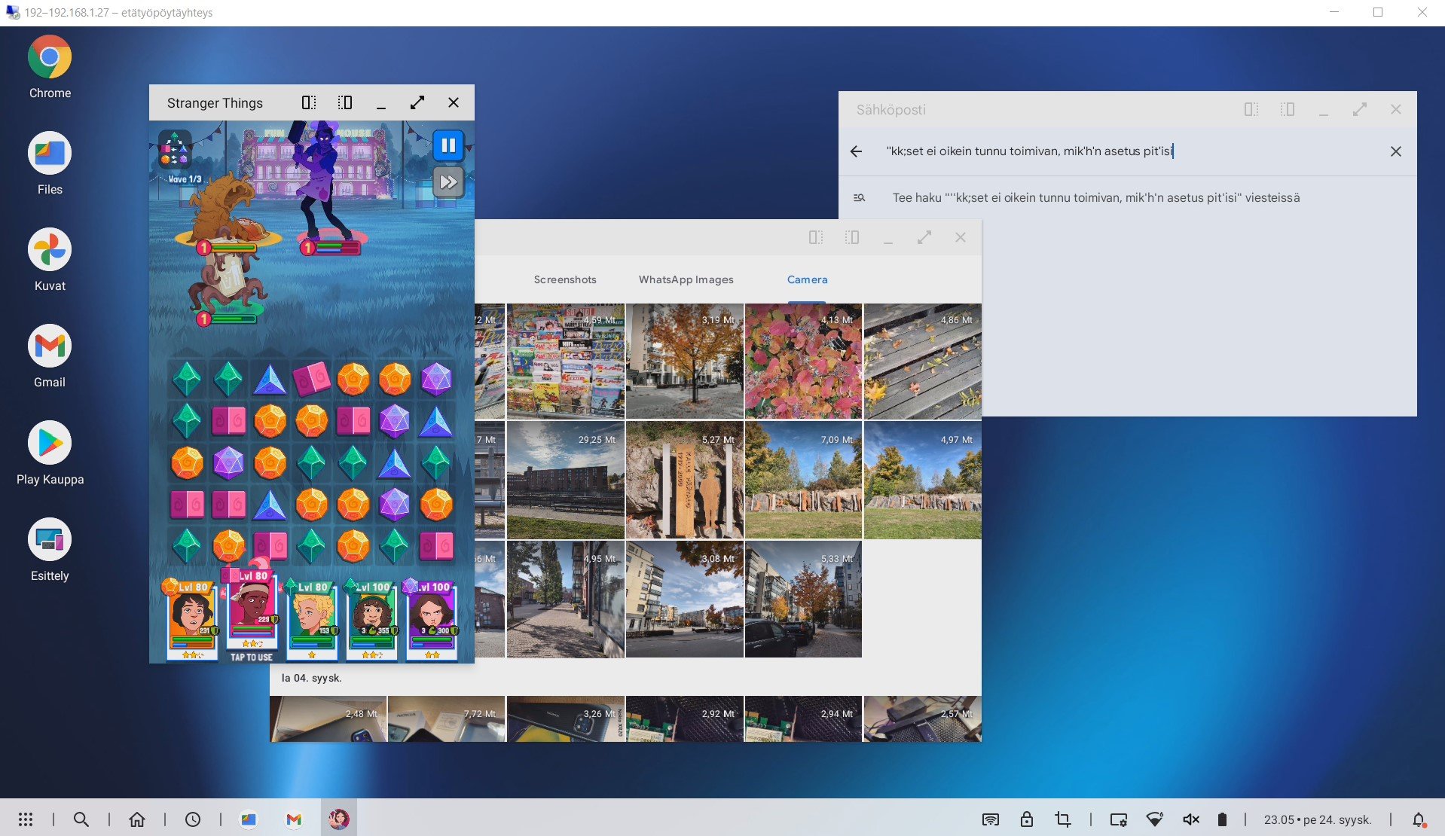This screenshot has height=836, width=1445.
Task: Open the 4,86 Mt wooden bench photo
Action: tap(923, 362)
